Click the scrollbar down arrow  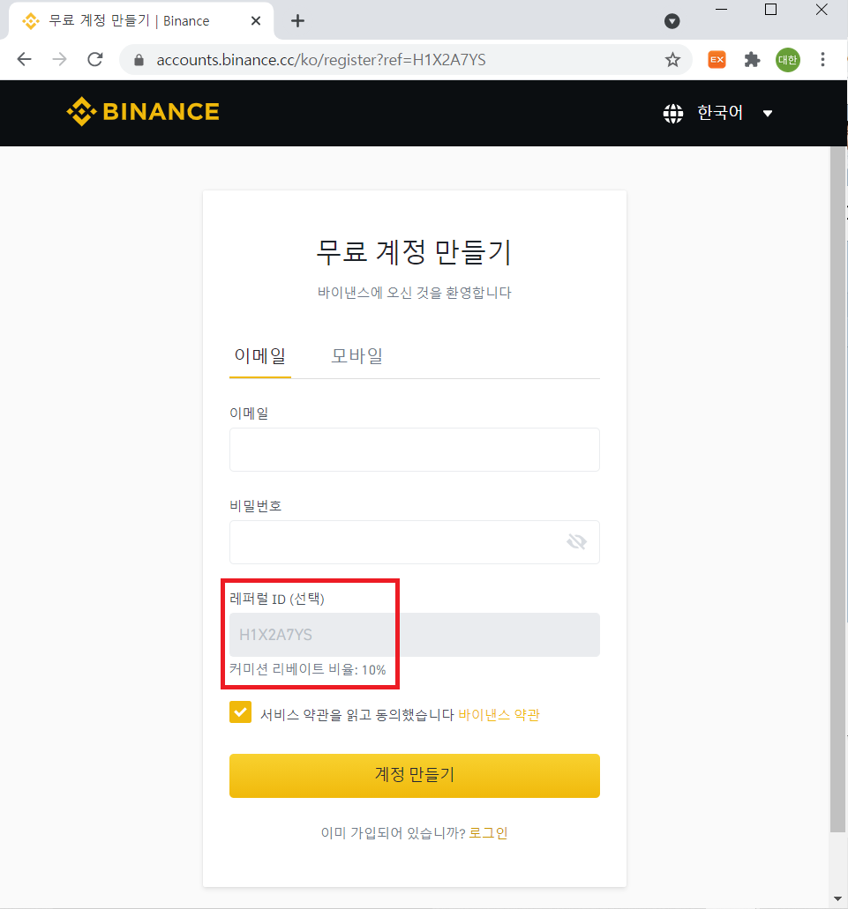838,898
